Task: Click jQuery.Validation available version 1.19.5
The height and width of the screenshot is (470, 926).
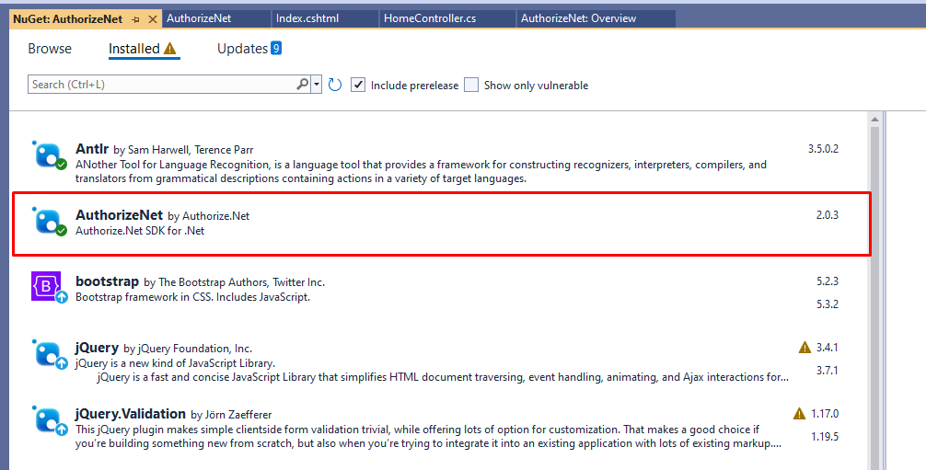Action: pyautogui.click(x=825, y=436)
